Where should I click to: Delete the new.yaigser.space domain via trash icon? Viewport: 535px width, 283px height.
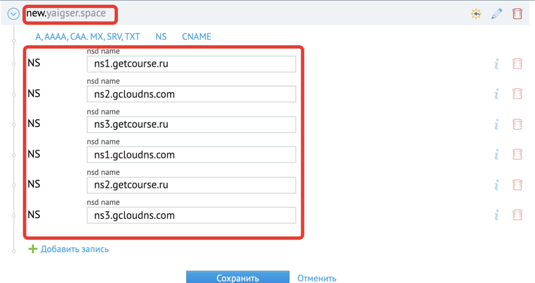click(517, 14)
